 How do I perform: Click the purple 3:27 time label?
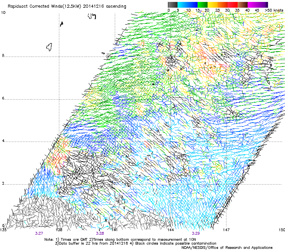coord(39,233)
